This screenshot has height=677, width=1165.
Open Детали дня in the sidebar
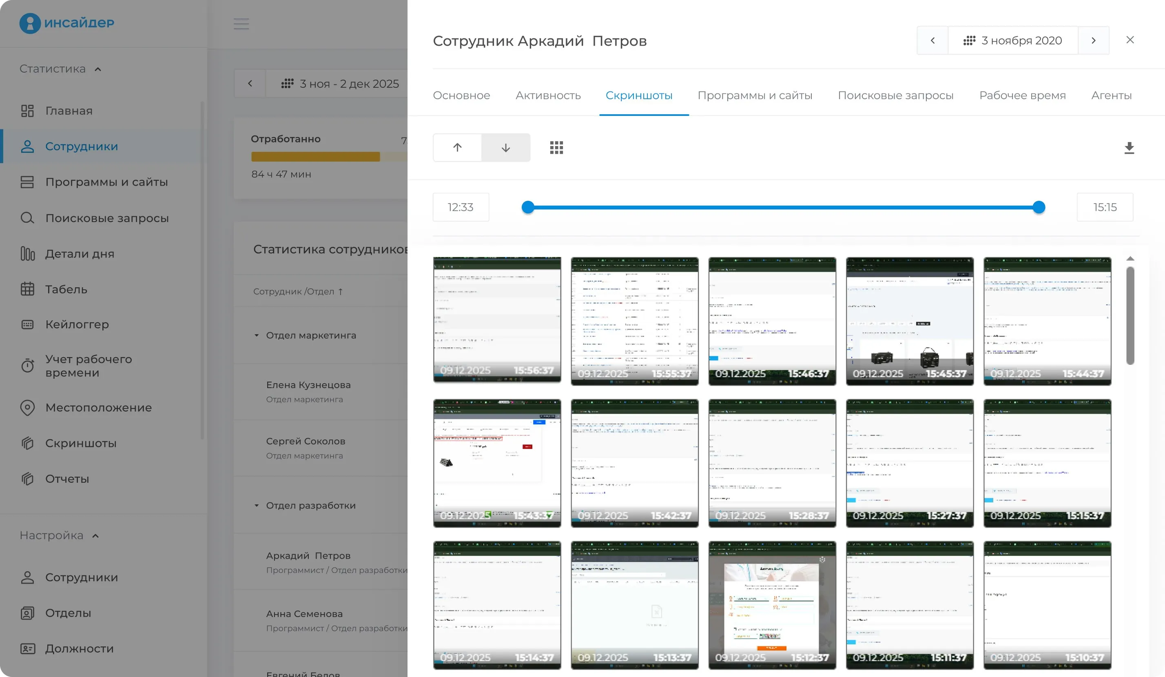80,254
